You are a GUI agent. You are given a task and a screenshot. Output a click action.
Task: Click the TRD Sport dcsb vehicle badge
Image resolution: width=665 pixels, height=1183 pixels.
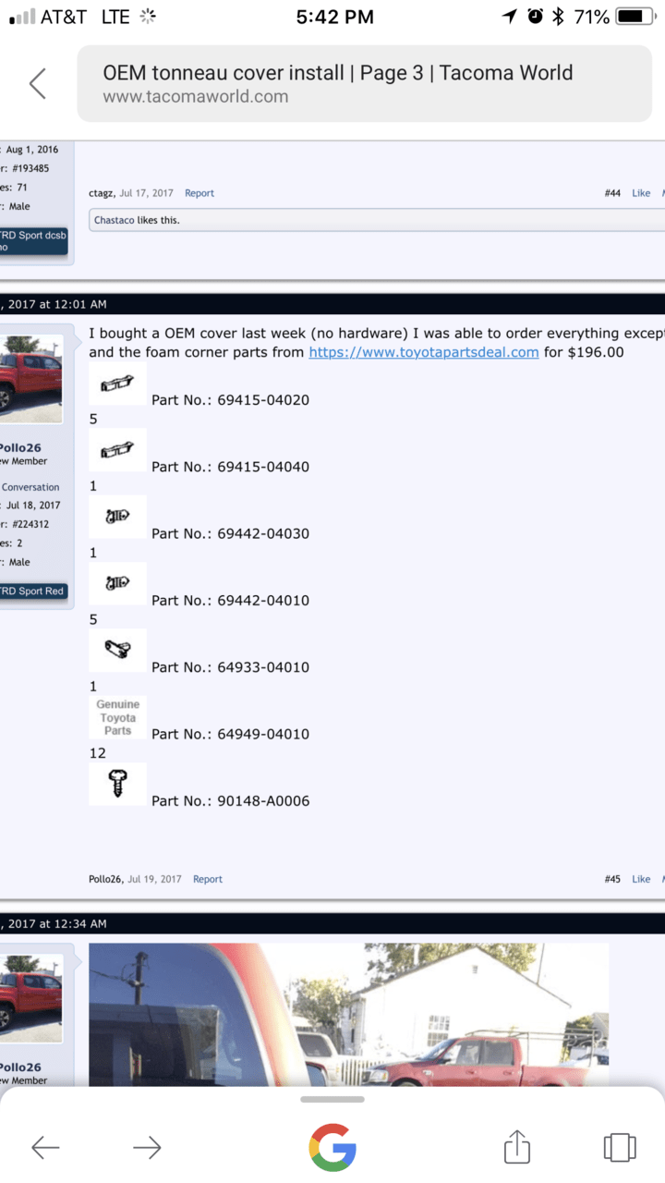[33, 241]
